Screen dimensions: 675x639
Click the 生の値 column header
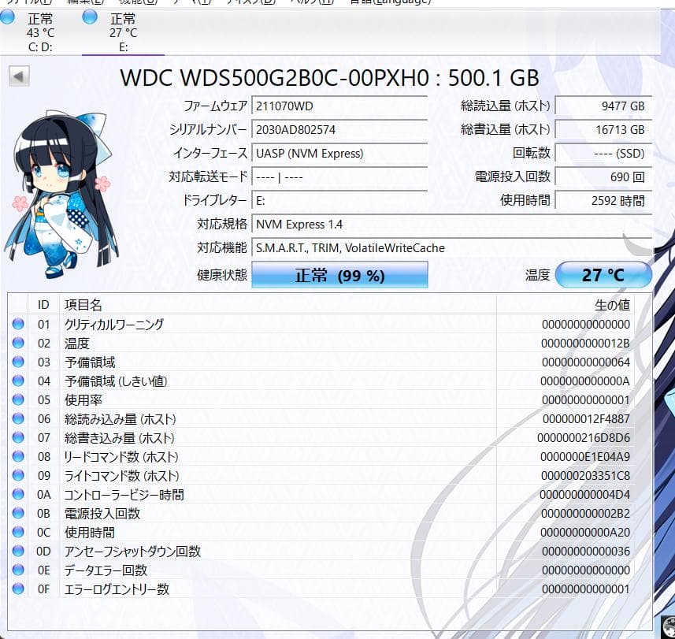(x=566, y=305)
